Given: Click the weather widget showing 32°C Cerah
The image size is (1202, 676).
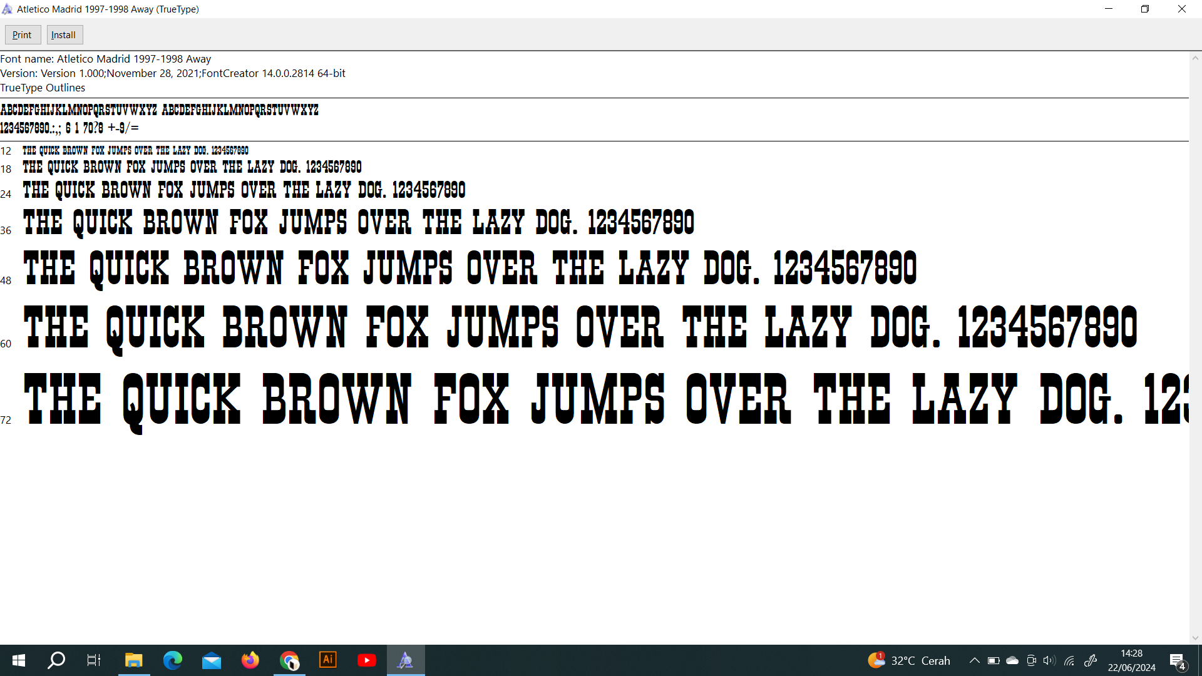Looking at the screenshot, I should 909,660.
